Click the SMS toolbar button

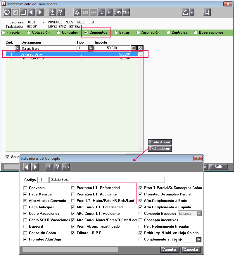[118, 12]
